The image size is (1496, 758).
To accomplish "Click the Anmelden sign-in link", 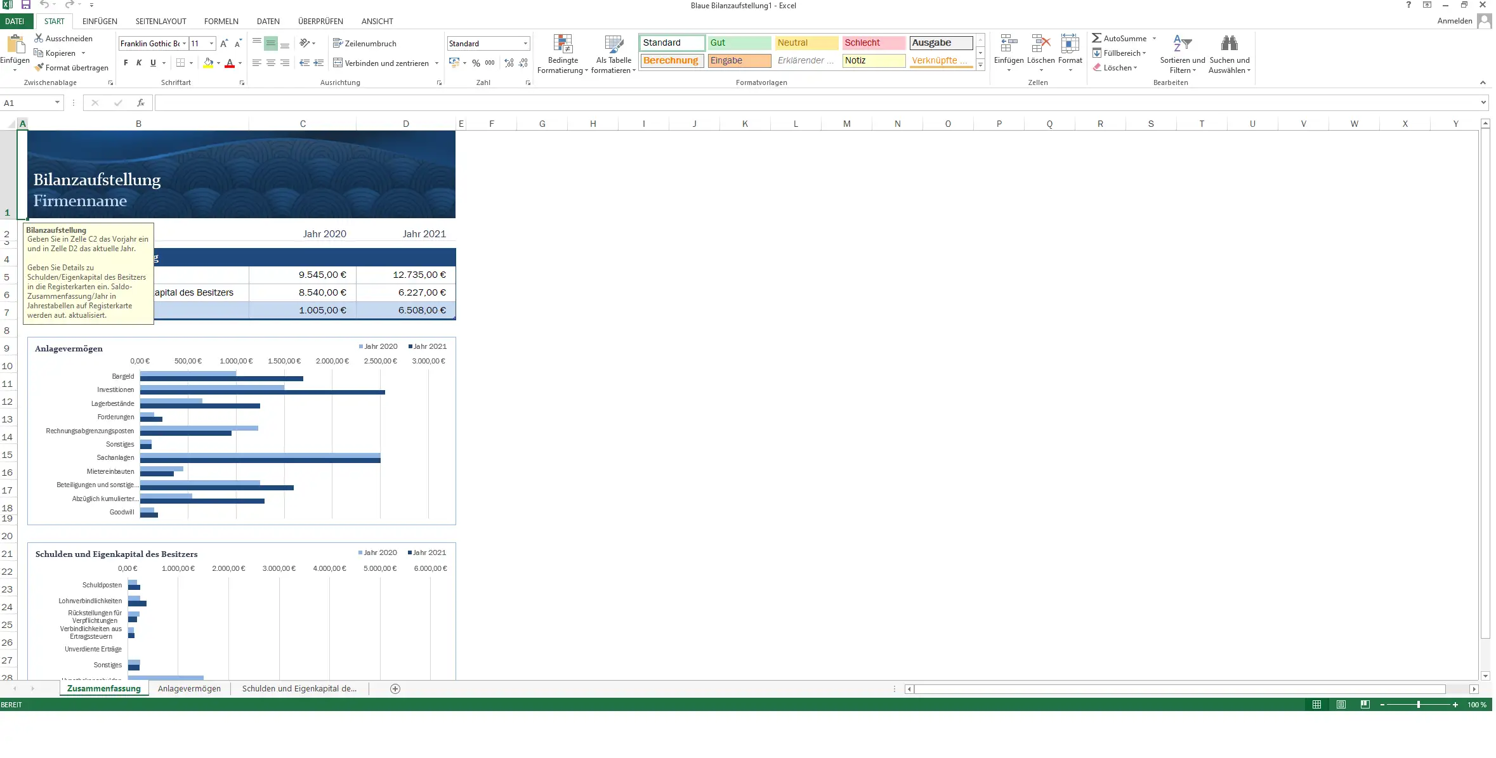I will click(x=1455, y=21).
